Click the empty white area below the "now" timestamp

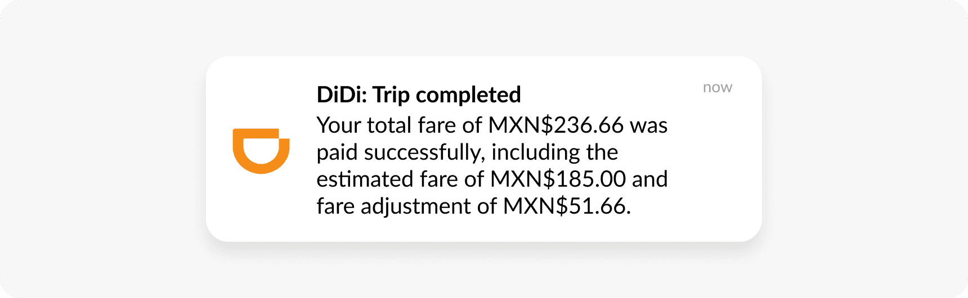(x=717, y=169)
